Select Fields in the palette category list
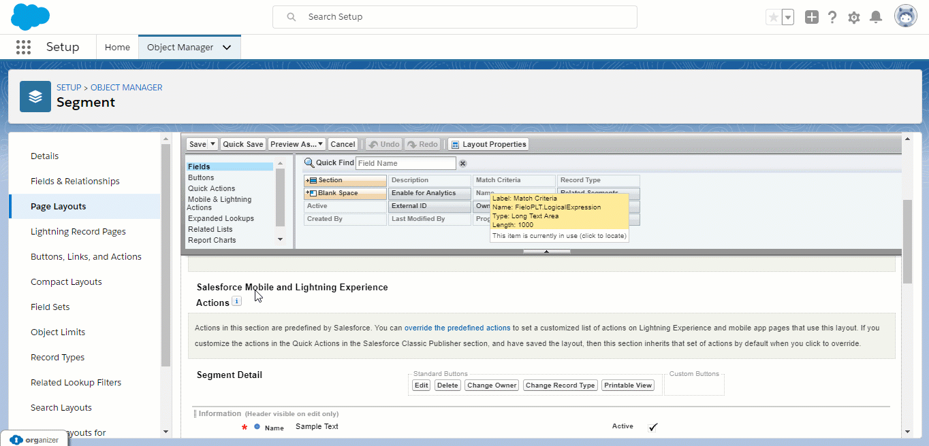 click(230, 167)
